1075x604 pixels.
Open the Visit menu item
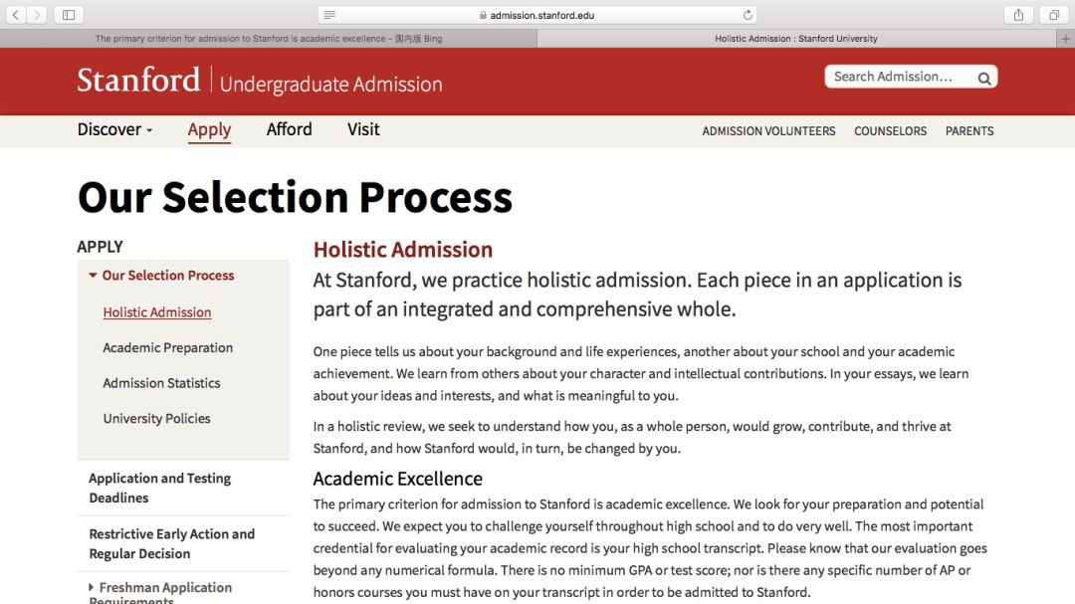coord(363,129)
